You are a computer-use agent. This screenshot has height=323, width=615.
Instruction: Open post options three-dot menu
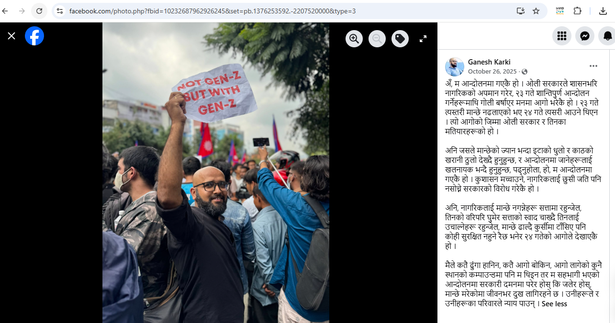(593, 66)
